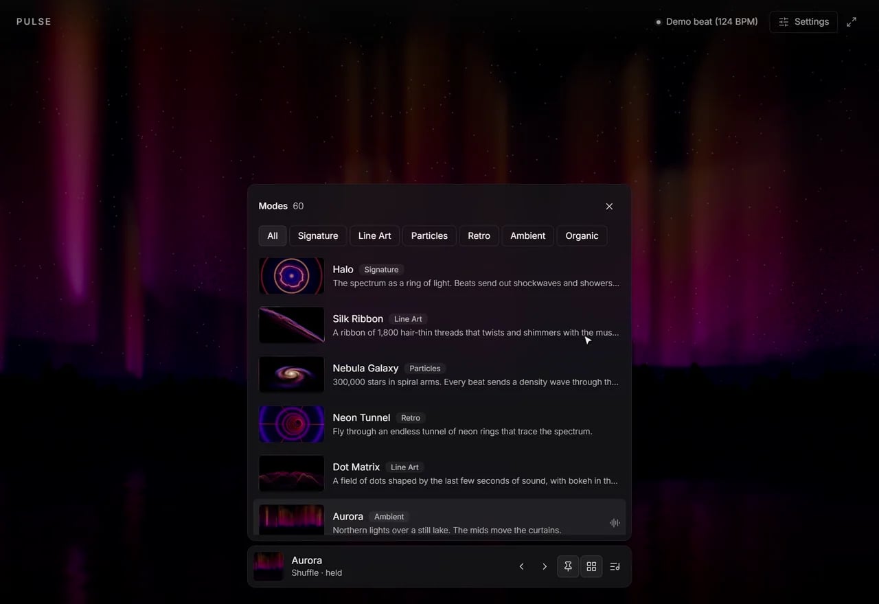Select the Nebula Galaxy mode title

[366, 369]
